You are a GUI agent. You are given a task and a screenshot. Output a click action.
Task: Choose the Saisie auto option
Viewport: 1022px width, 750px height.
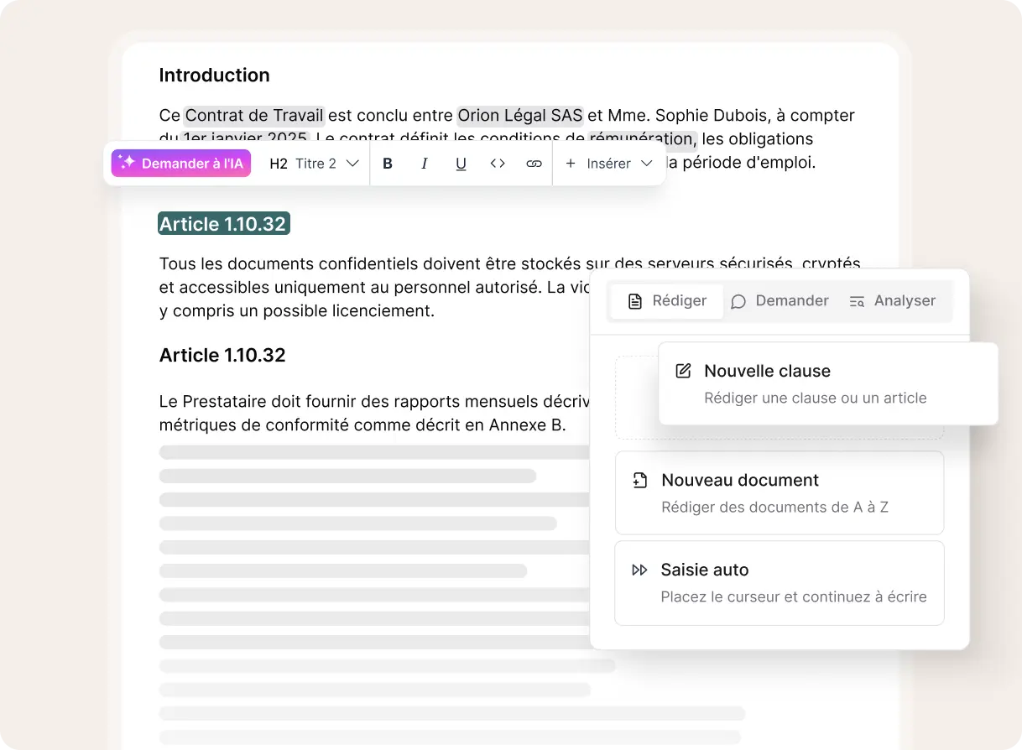tap(780, 582)
